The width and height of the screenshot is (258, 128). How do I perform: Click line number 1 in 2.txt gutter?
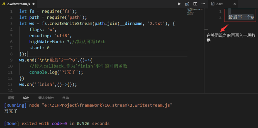tap(220, 11)
